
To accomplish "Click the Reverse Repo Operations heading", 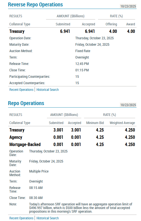I will click(35, 4).
